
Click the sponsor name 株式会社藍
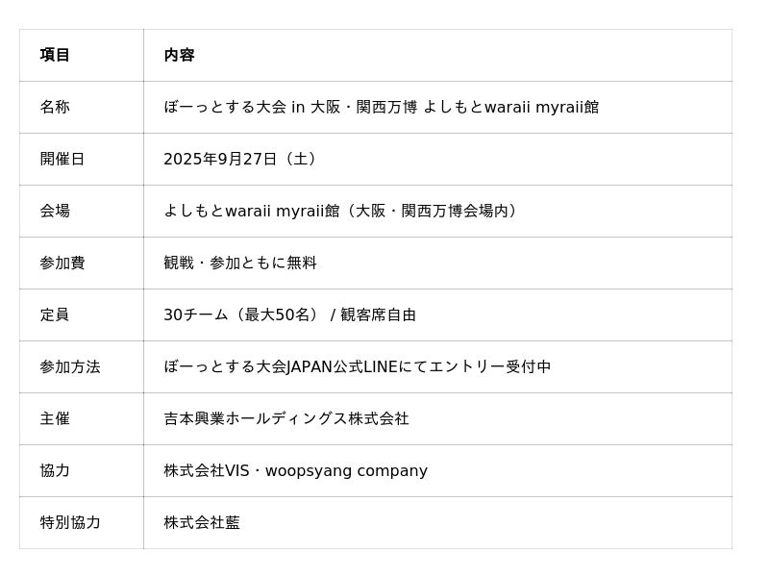[202, 523]
